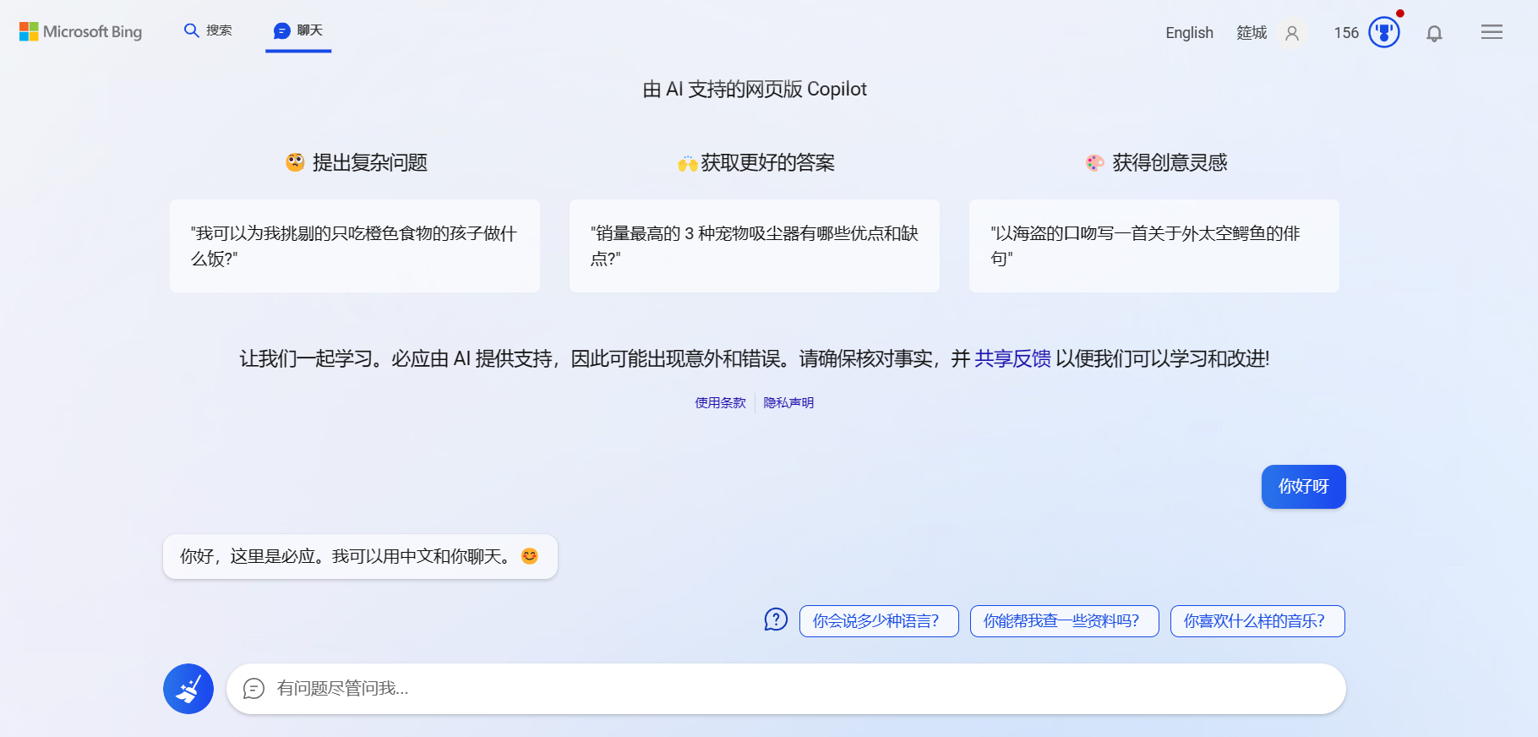Open the 使用条款 terms link

(x=720, y=403)
